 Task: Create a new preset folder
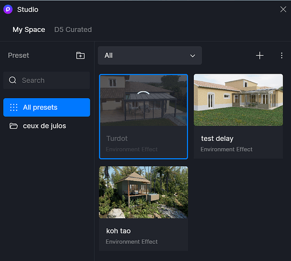pos(80,55)
